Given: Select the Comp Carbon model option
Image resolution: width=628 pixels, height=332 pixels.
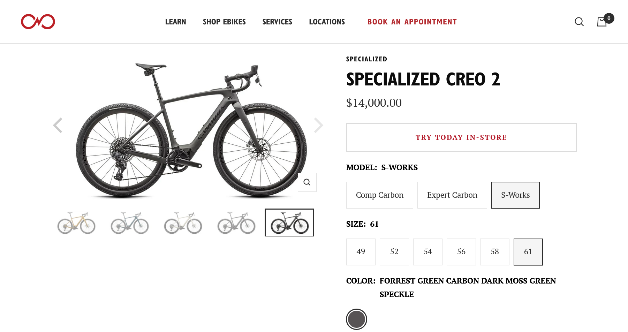Looking at the screenshot, I should click(x=379, y=195).
